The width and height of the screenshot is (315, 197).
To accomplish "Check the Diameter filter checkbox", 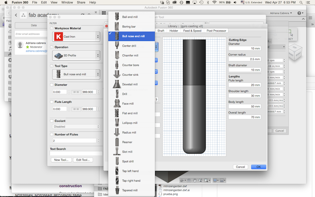I will click(x=52, y=85).
